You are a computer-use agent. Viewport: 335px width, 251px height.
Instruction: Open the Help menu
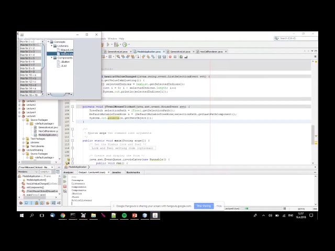point(121,39)
